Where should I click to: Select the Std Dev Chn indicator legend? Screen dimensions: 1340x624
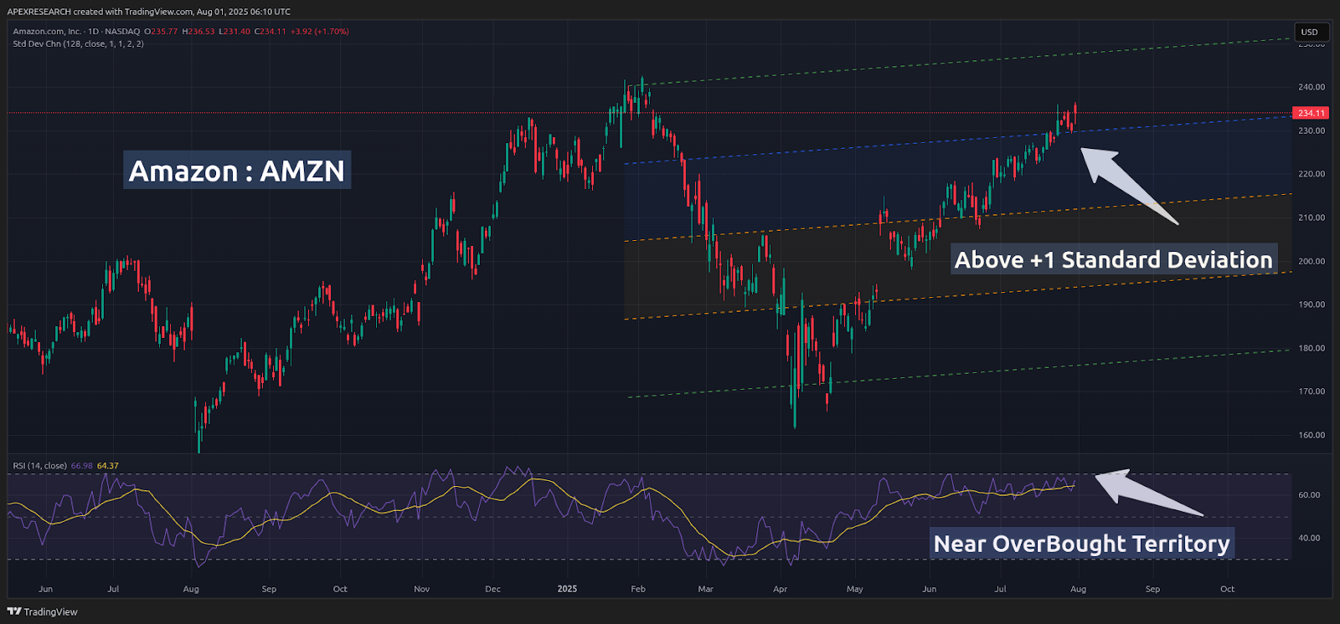[x=78, y=43]
